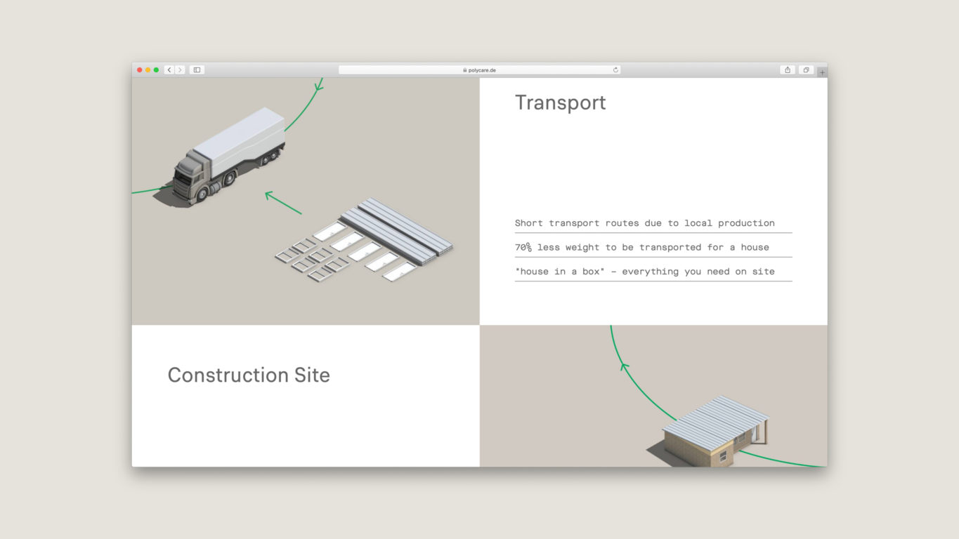Click the polycare.de address bar
The width and height of the screenshot is (959, 539).
(x=479, y=70)
